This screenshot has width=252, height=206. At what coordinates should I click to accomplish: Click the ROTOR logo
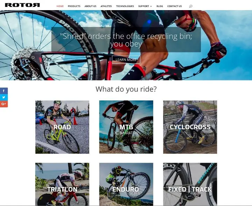pyautogui.click(x=22, y=5)
